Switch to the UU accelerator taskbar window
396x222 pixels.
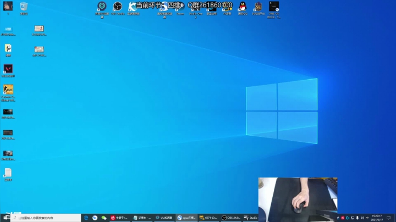click(x=164, y=218)
